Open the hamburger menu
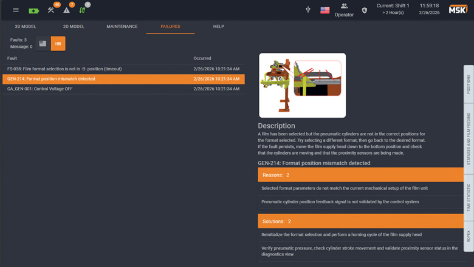Image resolution: width=474 pixels, height=267 pixels. [16, 10]
